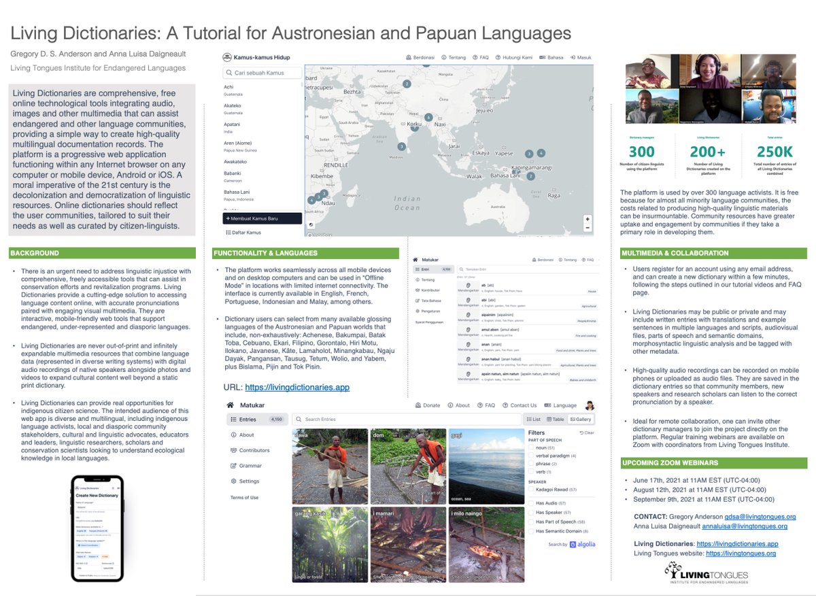Open the https://livingtongues.org website link

pos(741,554)
